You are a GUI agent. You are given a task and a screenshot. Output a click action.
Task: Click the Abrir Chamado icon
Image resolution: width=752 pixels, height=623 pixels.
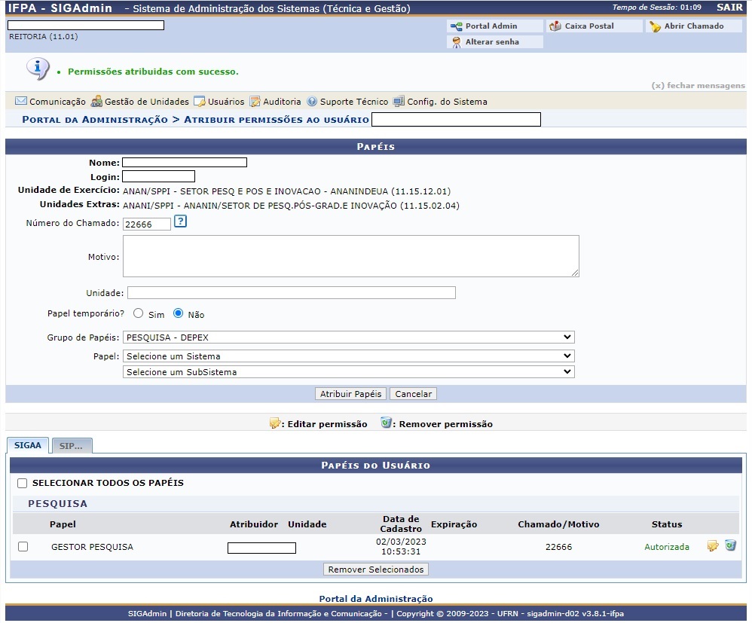(655, 26)
